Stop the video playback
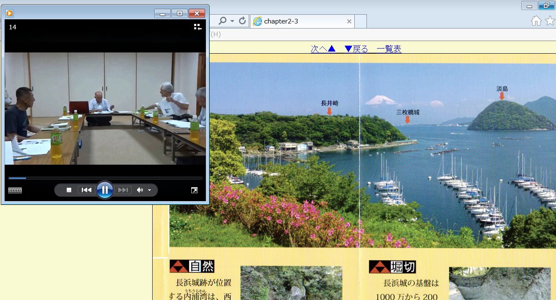The width and height of the screenshot is (556, 300). pos(69,190)
